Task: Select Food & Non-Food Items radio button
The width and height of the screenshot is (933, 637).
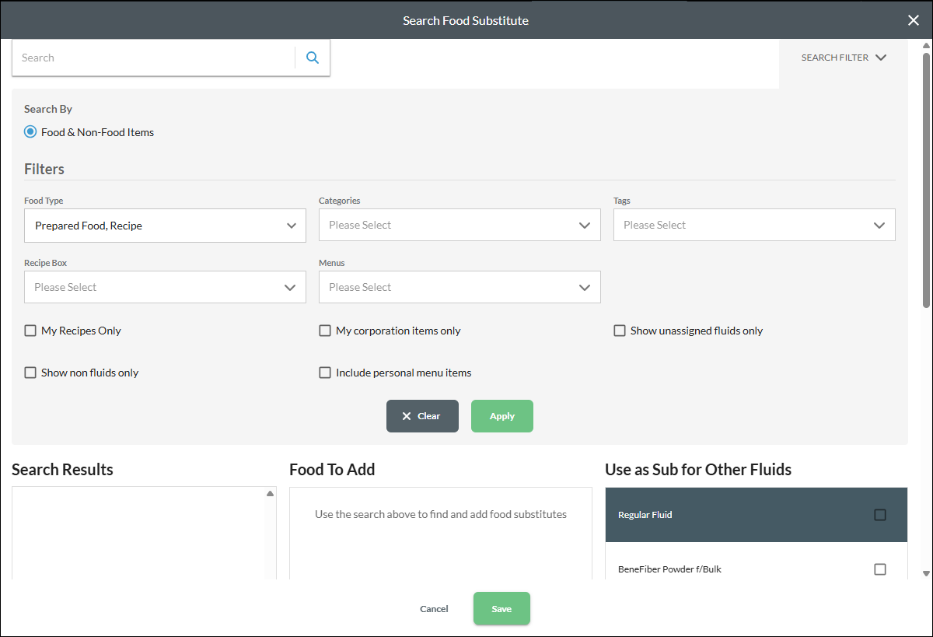Action: tap(30, 132)
